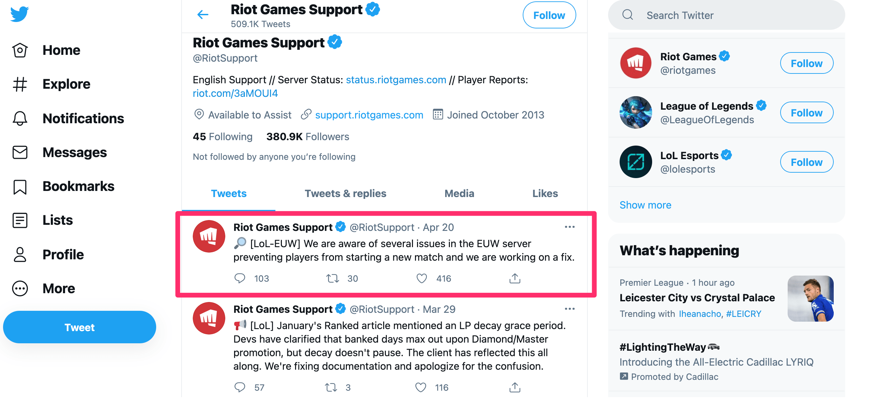Screen dimensions: 872x411
Task: Visit the status.riotgames.com link
Action: pyautogui.click(x=396, y=80)
